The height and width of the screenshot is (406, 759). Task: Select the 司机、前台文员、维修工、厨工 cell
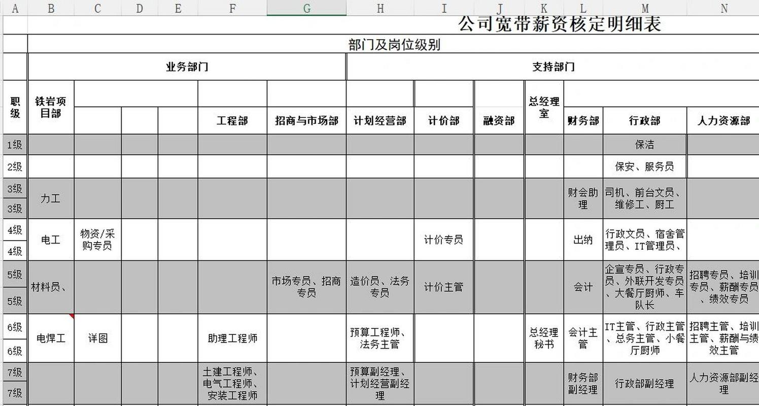tap(645, 198)
